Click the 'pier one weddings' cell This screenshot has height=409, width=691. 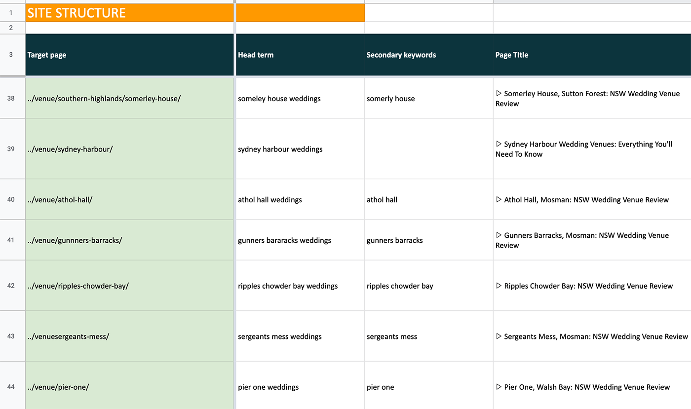point(300,386)
